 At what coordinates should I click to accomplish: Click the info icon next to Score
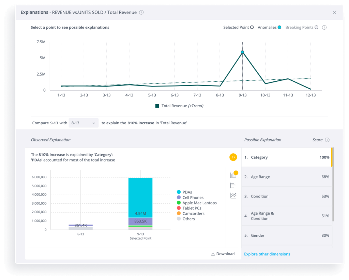pyautogui.click(x=327, y=140)
